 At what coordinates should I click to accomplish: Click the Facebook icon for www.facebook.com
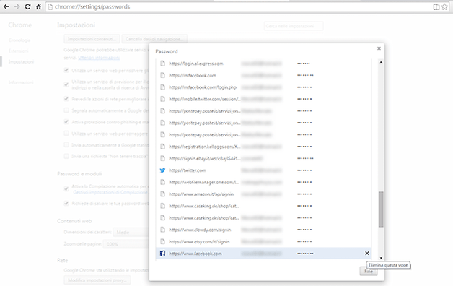(162, 253)
